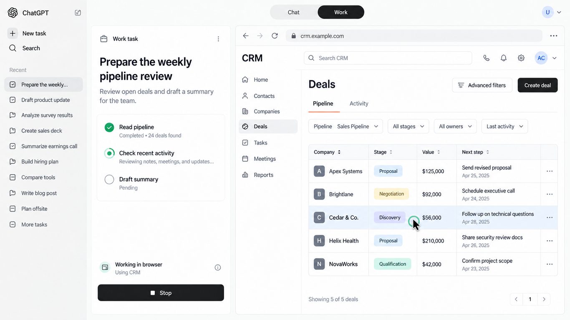This screenshot has height=320, width=570.
Task: Open More tasks in recent list
Action: [x=43, y=225]
